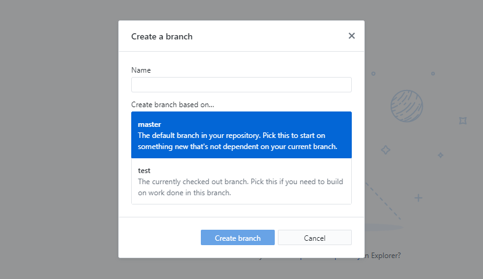Choose the test branch as base

coord(241,181)
